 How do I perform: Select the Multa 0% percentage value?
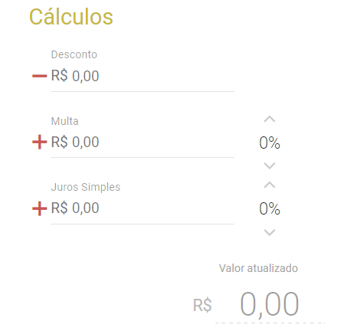pyautogui.click(x=270, y=143)
